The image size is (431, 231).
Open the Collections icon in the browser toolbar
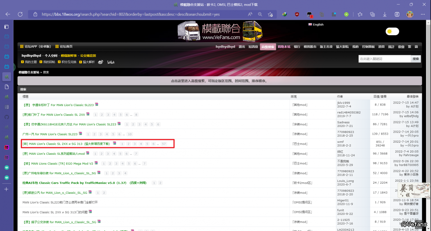pos(372,14)
